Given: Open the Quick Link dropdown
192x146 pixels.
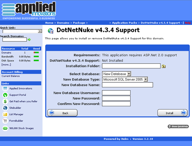Looking at the screenshot, I should (x=40, y=31).
